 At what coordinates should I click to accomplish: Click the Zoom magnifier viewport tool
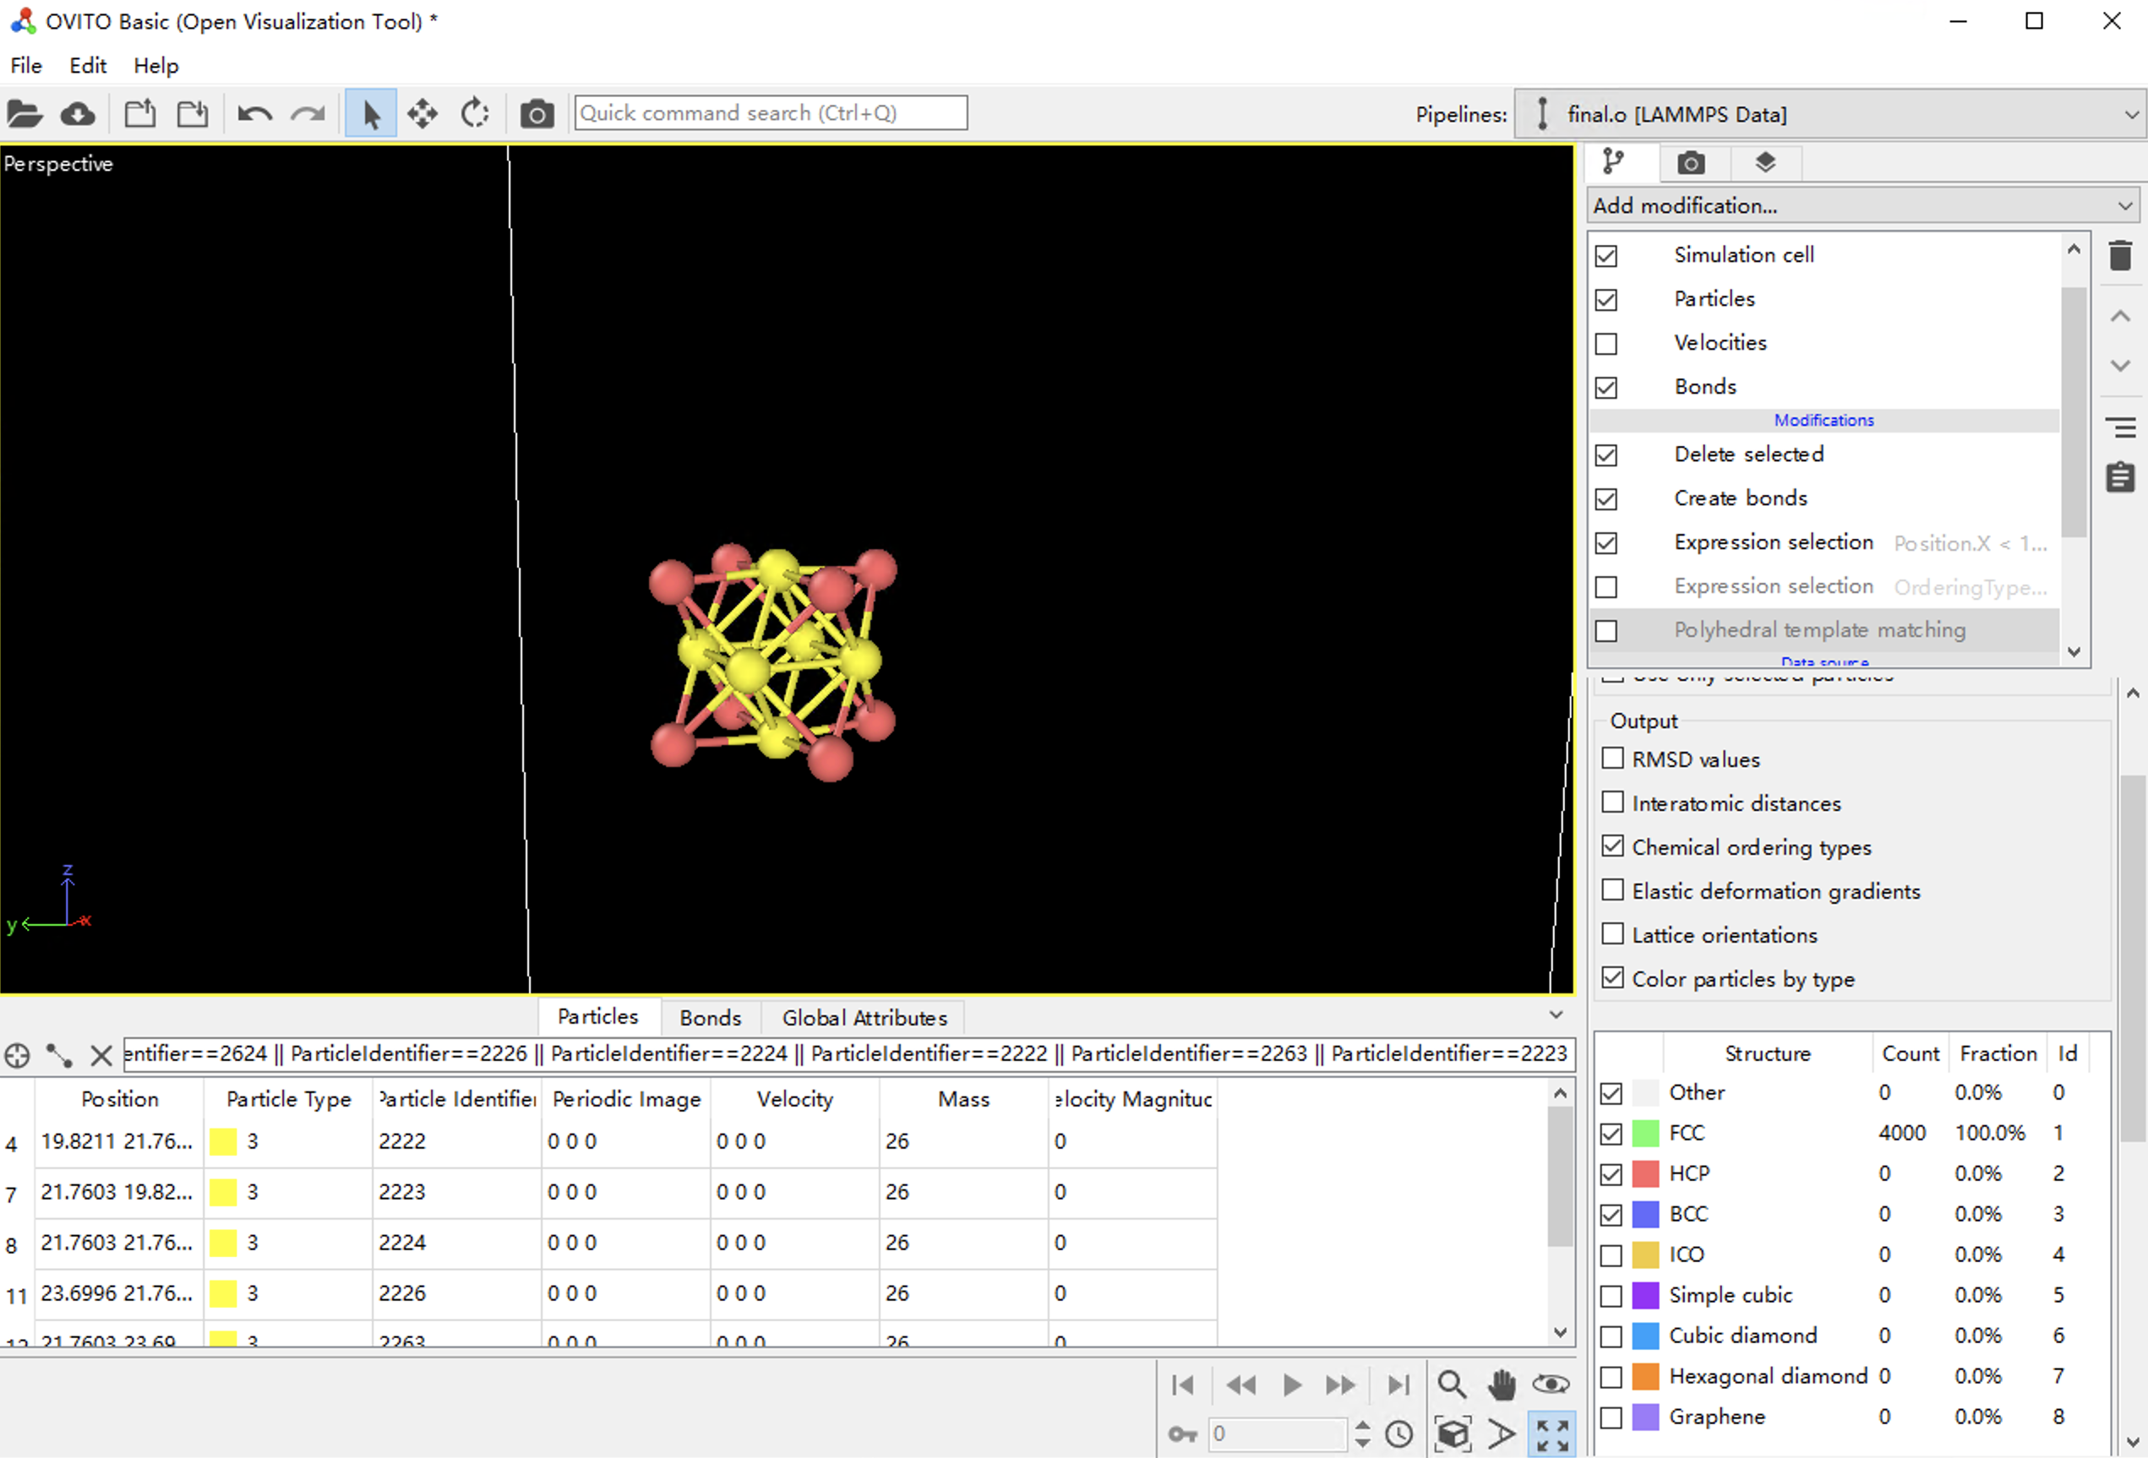1451,1384
